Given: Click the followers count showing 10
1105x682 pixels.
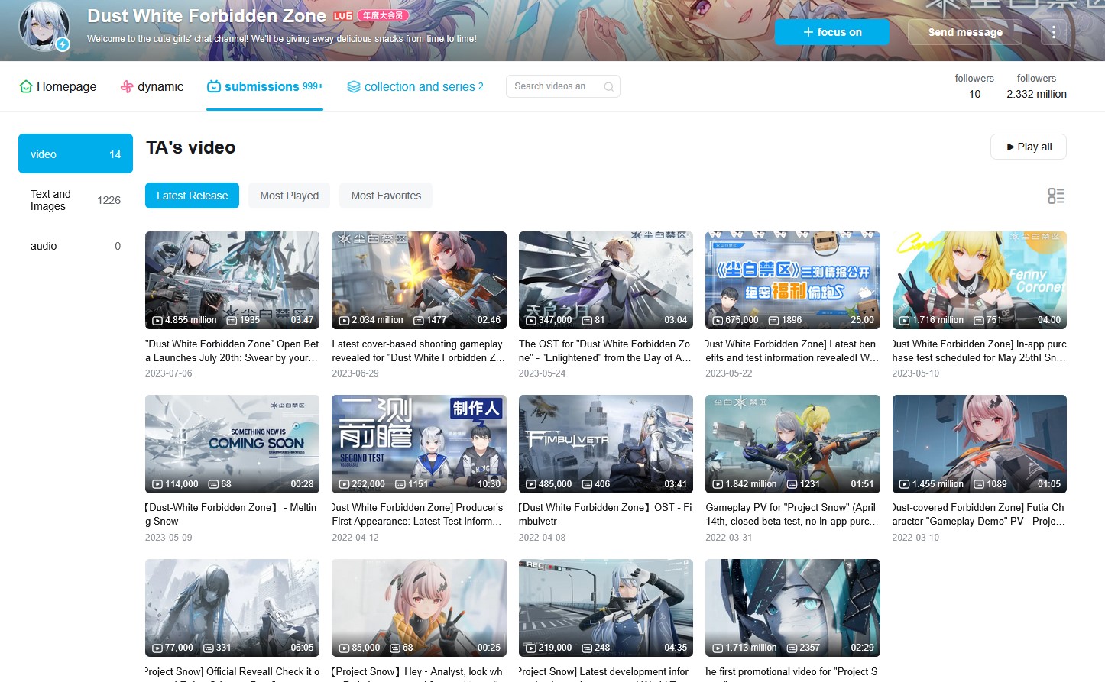Looking at the screenshot, I should click(974, 94).
